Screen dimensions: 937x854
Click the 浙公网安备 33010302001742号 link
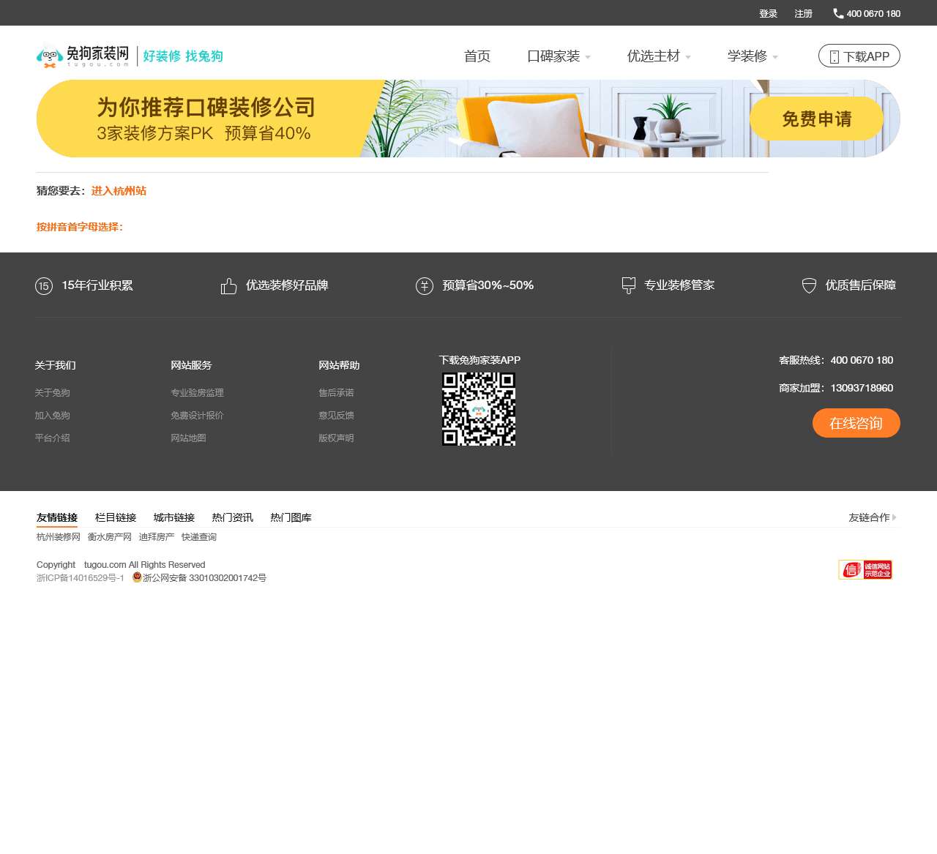[x=204, y=578]
